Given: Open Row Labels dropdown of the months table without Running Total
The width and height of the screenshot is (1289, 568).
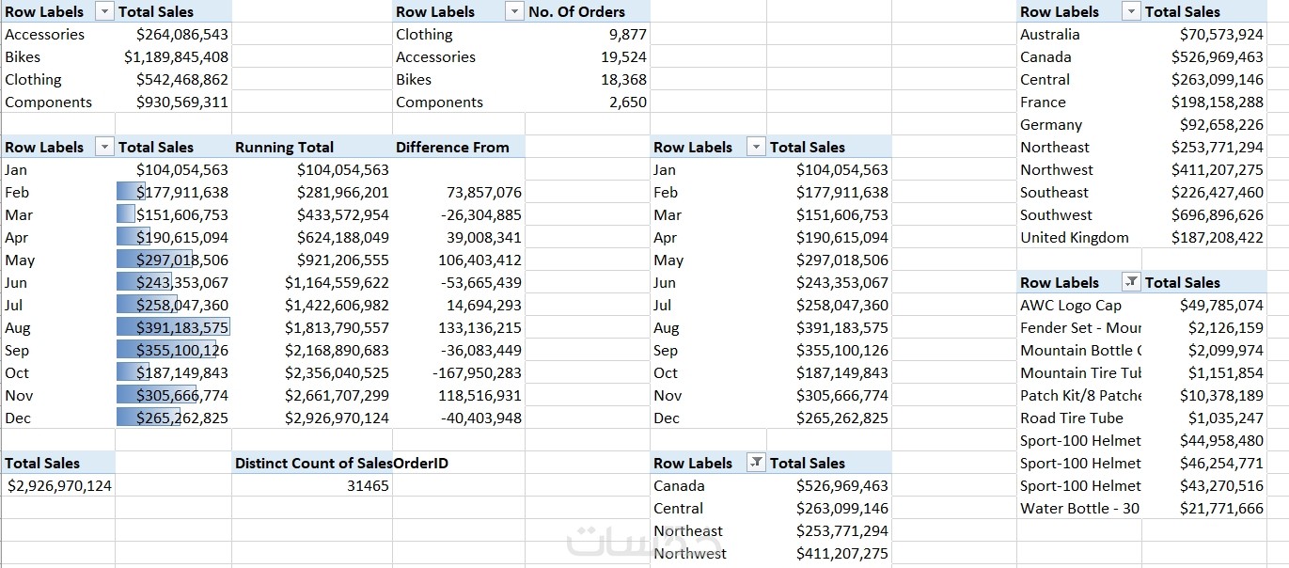Looking at the screenshot, I should (756, 147).
